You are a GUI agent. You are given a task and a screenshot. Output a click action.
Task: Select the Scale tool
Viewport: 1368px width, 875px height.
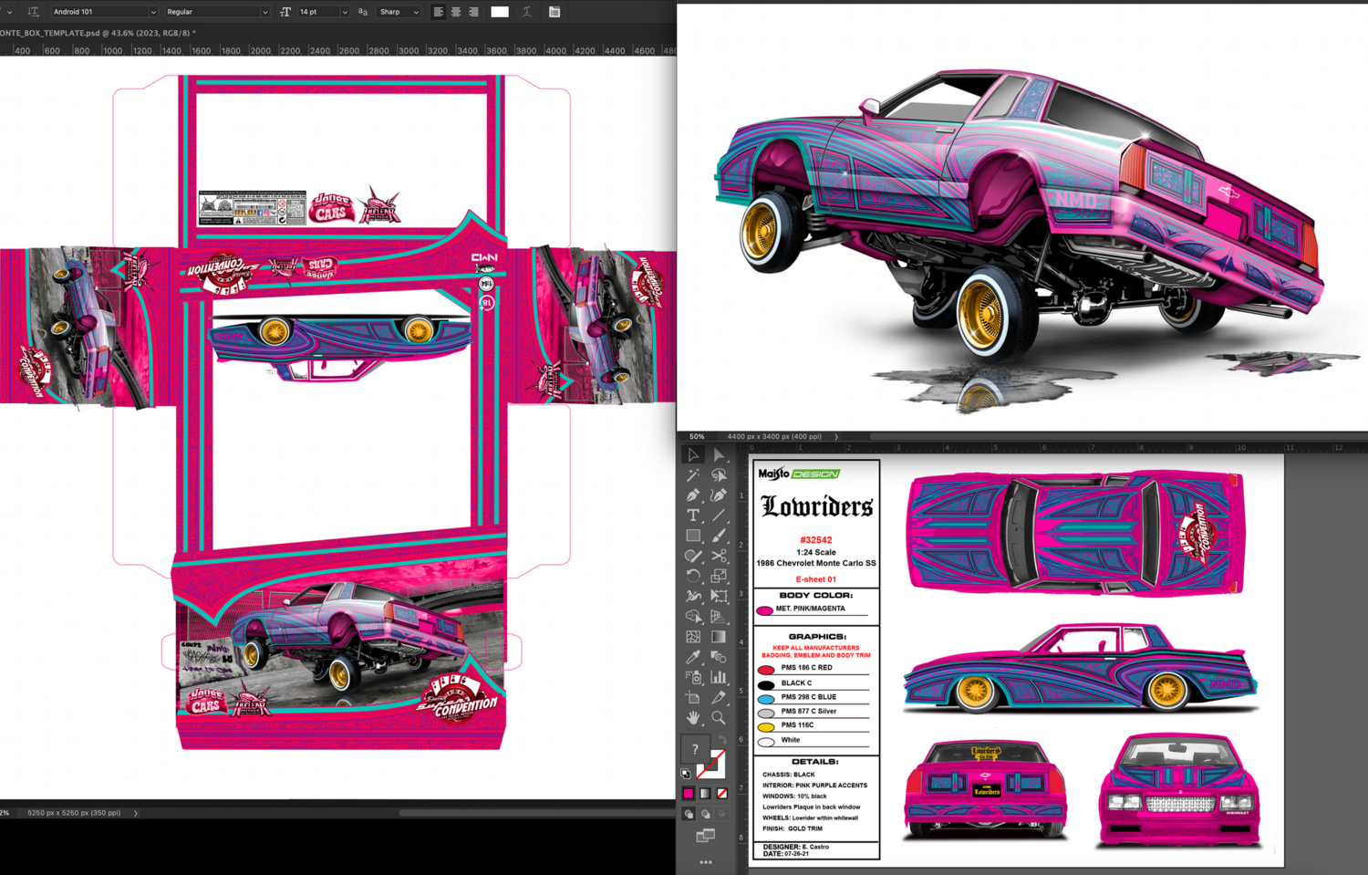tap(719, 576)
